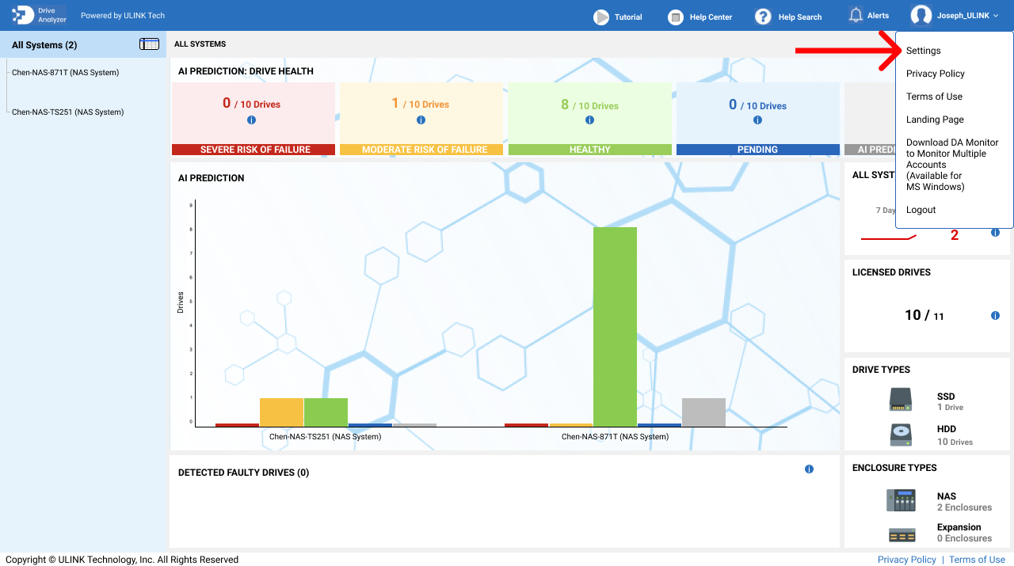Click the Help Center icon
This screenshot has width=1014, height=566.
tap(676, 17)
